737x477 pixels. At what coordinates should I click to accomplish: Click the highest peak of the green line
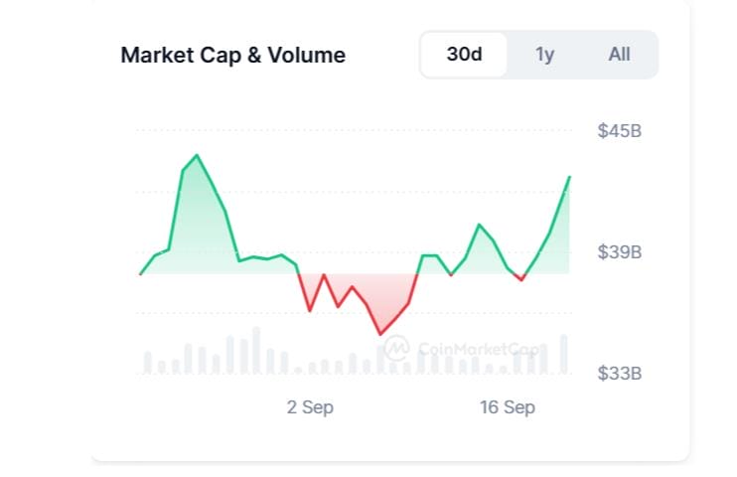(197, 155)
